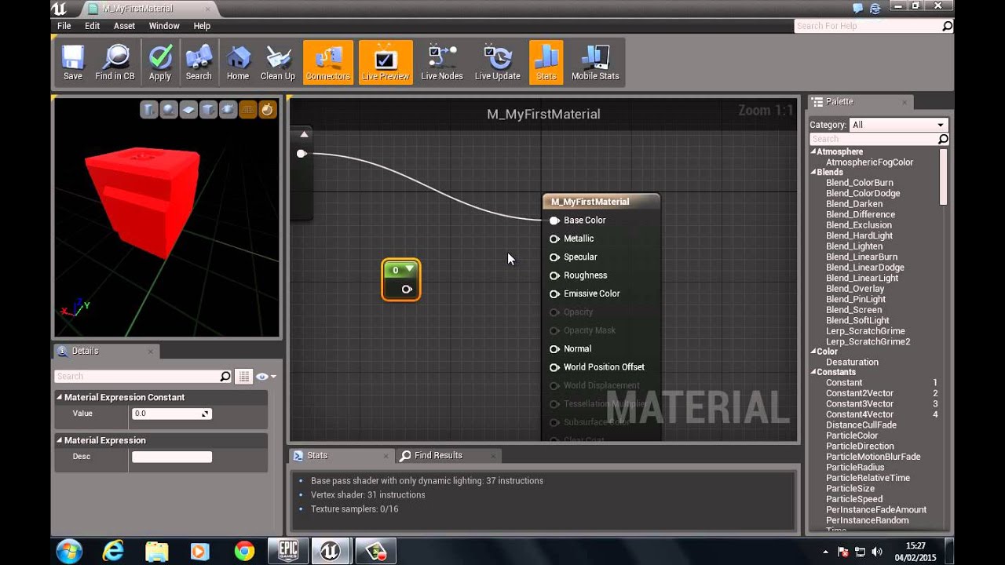Image resolution: width=1005 pixels, height=565 pixels.
Task: Open the Help menu
Action: 202,26
